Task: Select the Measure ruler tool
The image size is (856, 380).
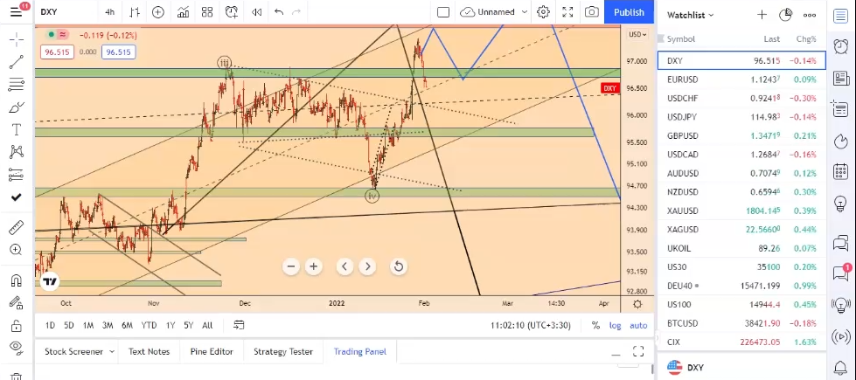Action: [16, 228]
